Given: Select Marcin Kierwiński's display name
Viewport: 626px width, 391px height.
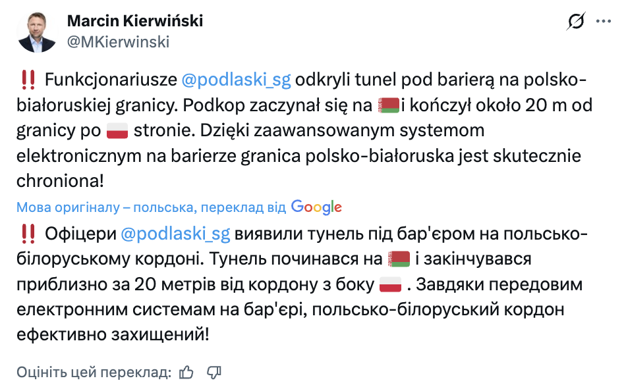Looking at the screenshot, I should (134, 20).
